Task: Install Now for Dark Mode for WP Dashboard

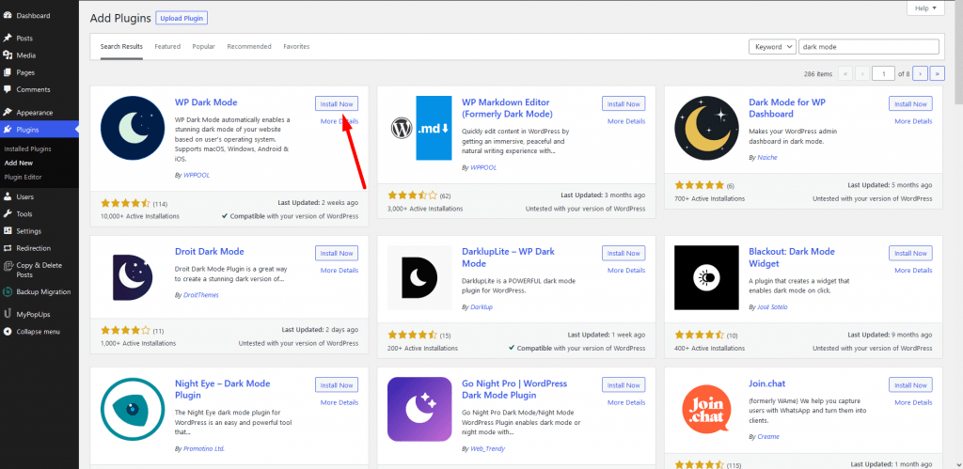Action: pos(910,103)
